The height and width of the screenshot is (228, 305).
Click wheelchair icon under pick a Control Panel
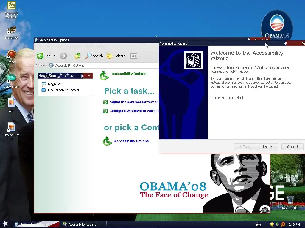click(107, 141)
